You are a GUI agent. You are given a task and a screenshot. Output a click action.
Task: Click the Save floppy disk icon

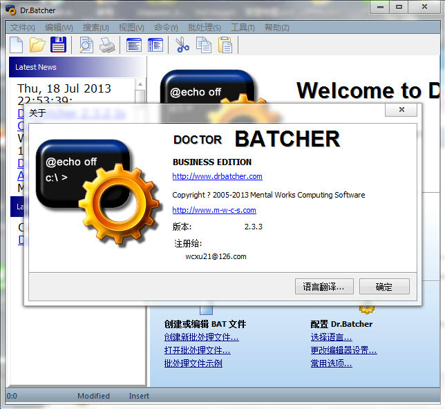(x=58, y=45)
